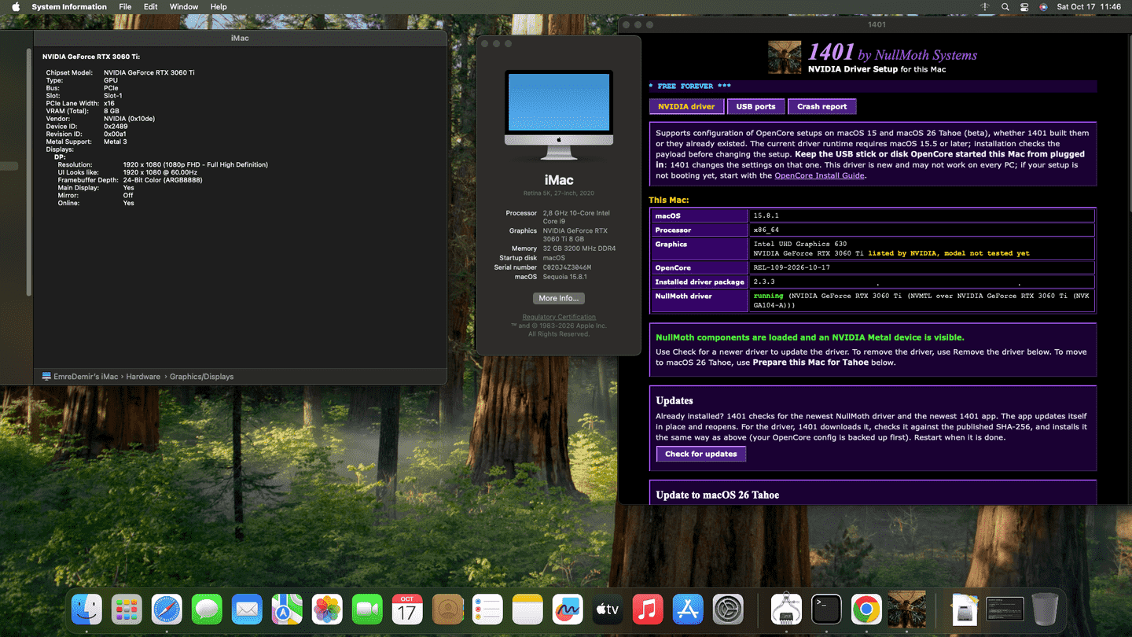Open Spotlight search in the menu bar
The image size is (1132, 637).
(1005, 7)
